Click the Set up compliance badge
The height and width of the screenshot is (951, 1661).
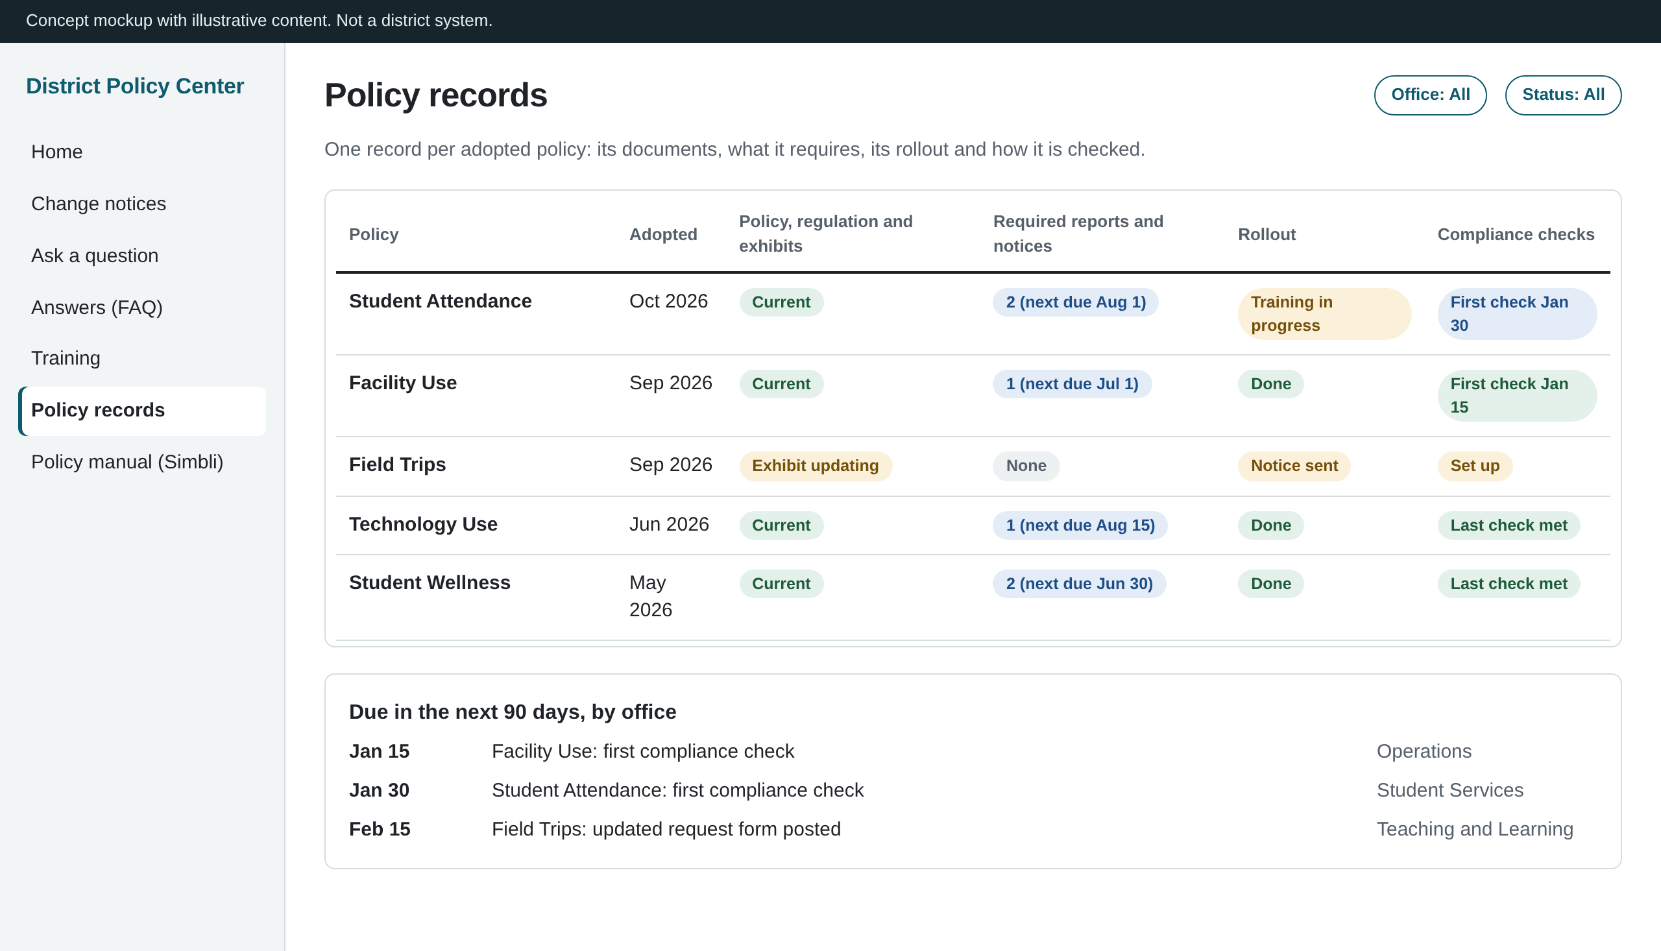coord(1474,466)
